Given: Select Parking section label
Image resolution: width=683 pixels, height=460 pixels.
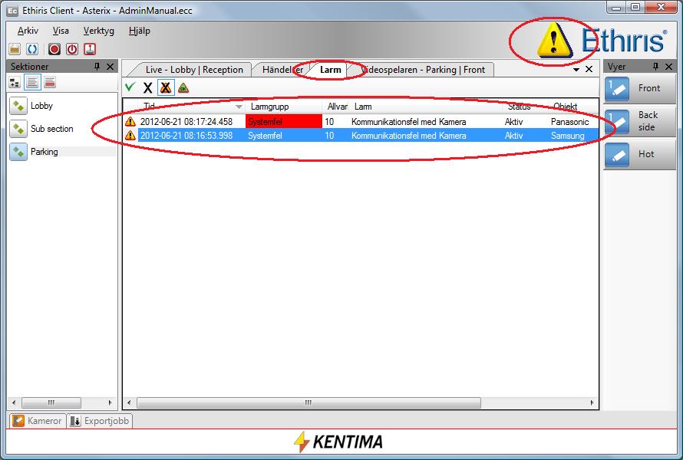Looking at the screenshot, I should click(x=44, y=152).
